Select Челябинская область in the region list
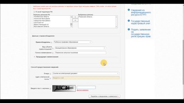The width and height of the screenshot is (184, 103). [x=41, y=17]
